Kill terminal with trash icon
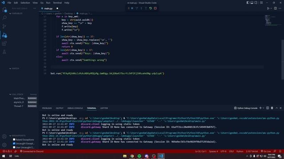 pos(272,108)
